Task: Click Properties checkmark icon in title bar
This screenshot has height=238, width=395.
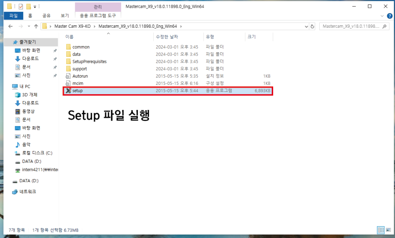Action: pos(21,7)
